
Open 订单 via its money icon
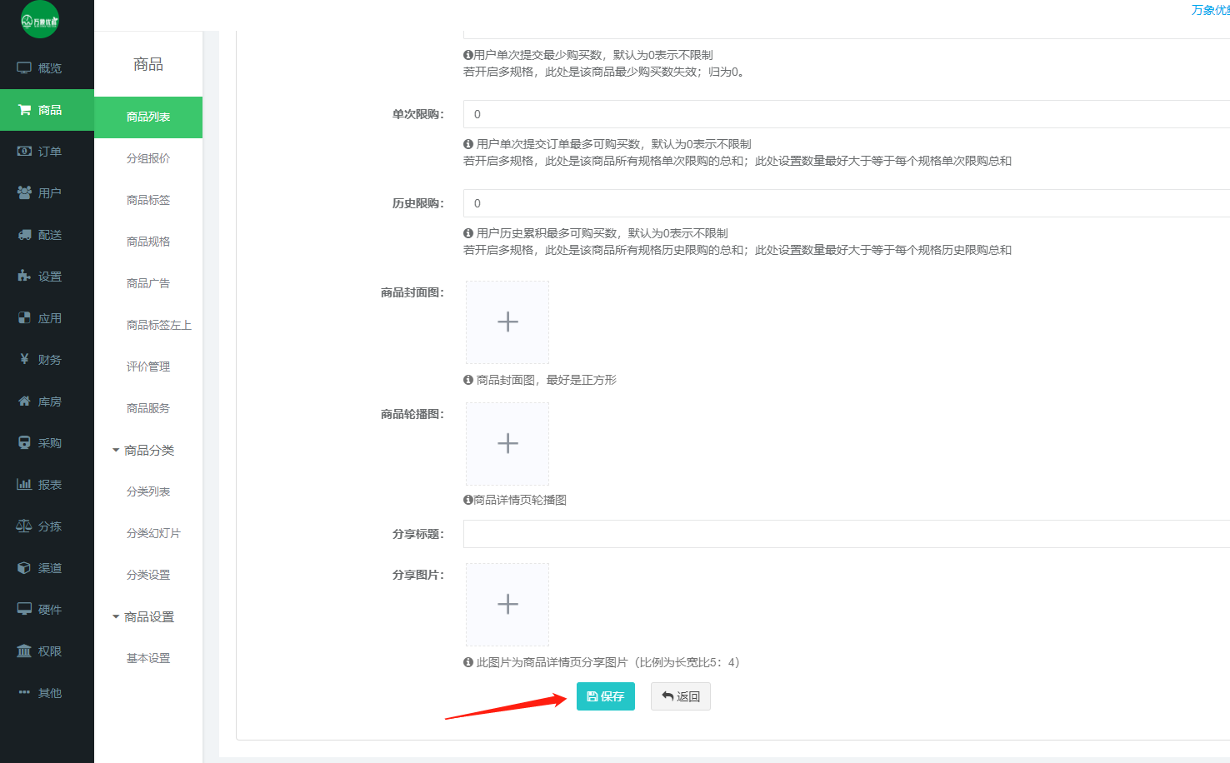(24, 151)
